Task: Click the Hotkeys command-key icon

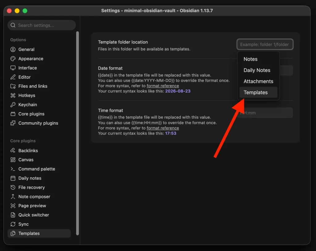Action: click(x=13, y=95)
